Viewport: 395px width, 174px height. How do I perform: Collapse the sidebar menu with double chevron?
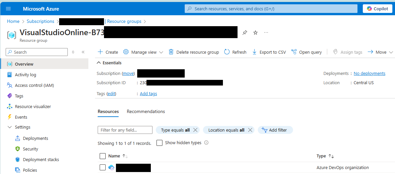(x=83, y=52)
